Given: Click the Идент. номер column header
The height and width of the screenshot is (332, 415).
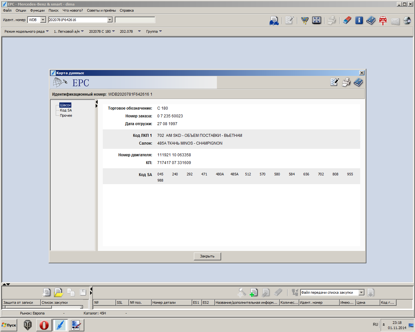Looking at the screenshot, I should 319,302.
